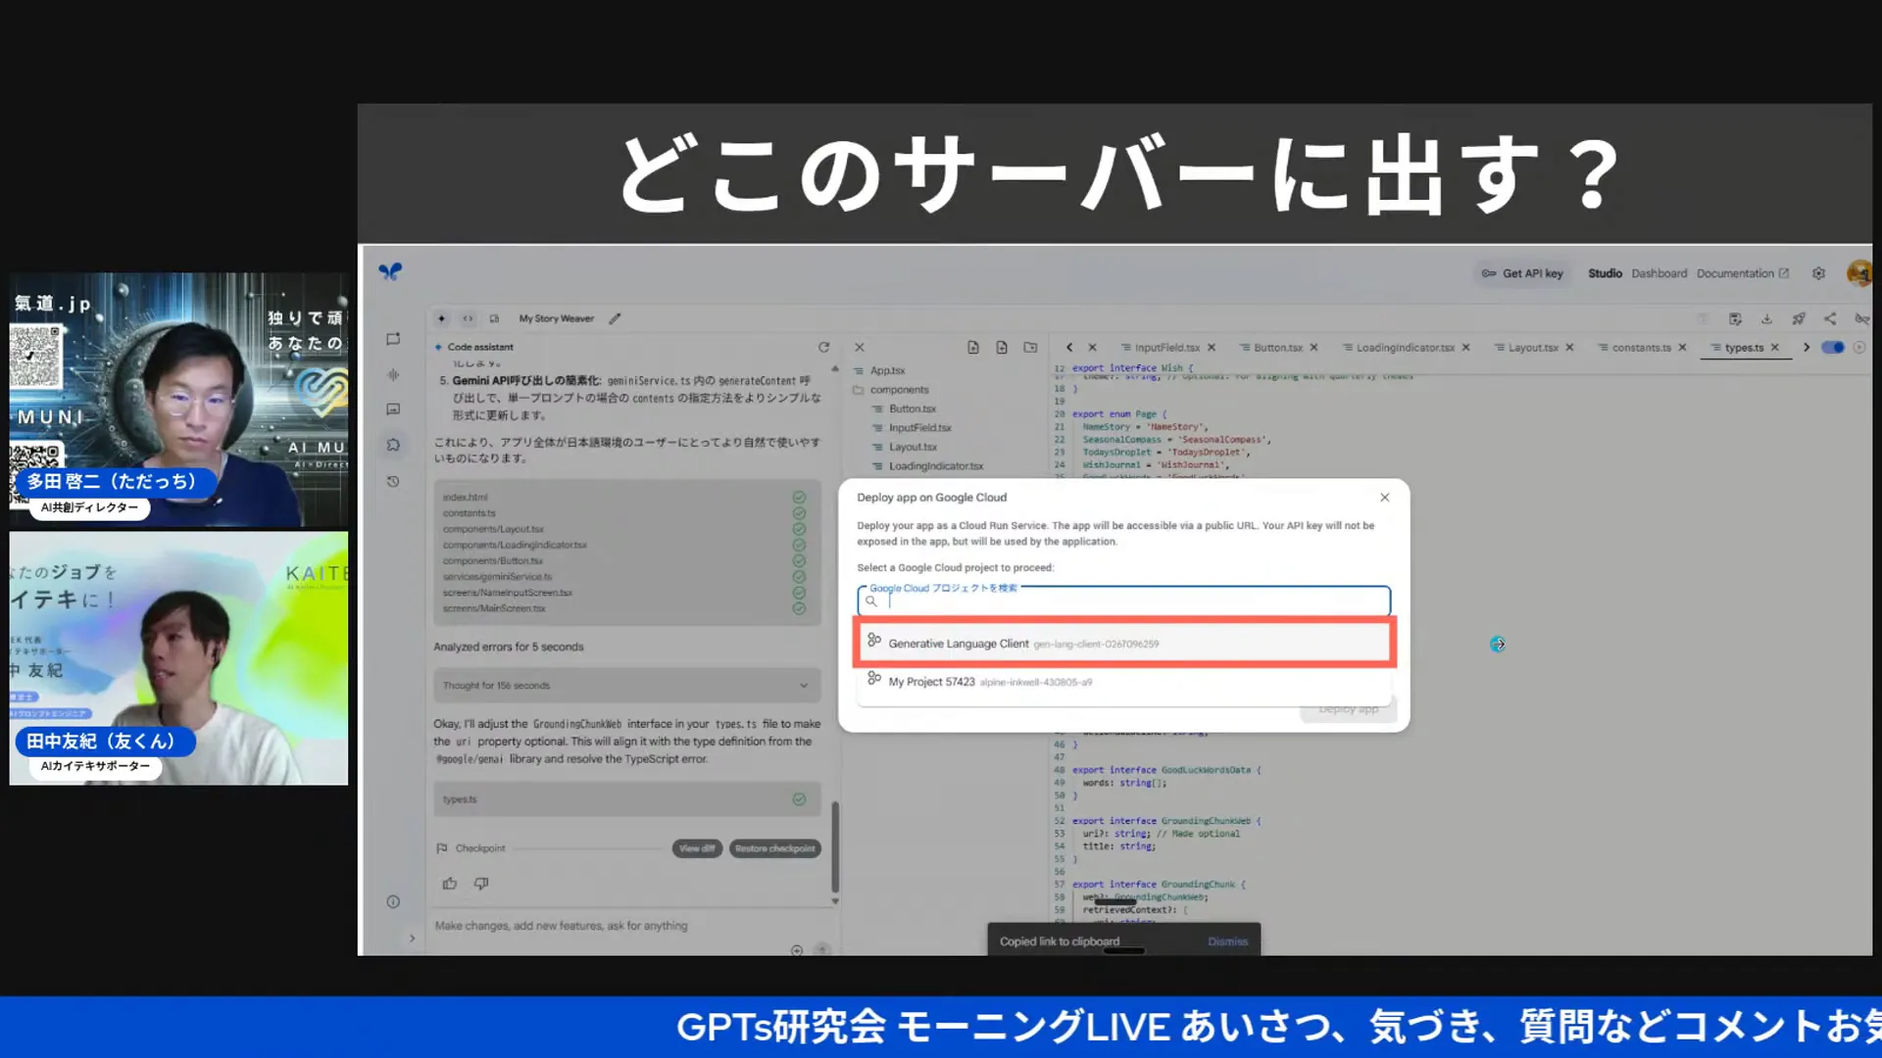Open LoadingIndicator.tsx in file tree
The image size is (1882, 1058).
pyautogui.click(x=936, y=466)
